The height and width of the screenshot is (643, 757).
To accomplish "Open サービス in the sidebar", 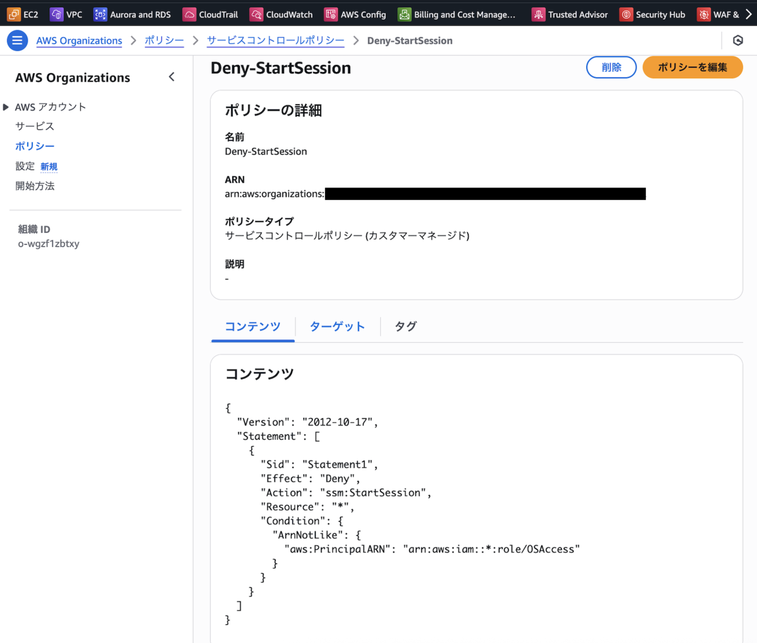I will pyautogui.click(x=35, y=126).
